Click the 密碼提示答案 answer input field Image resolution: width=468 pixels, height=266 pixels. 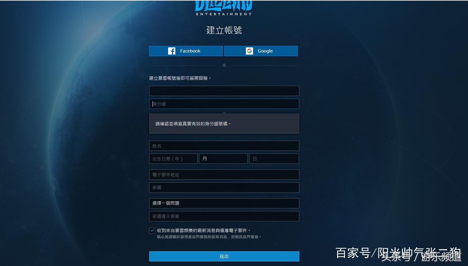(224, 216)
